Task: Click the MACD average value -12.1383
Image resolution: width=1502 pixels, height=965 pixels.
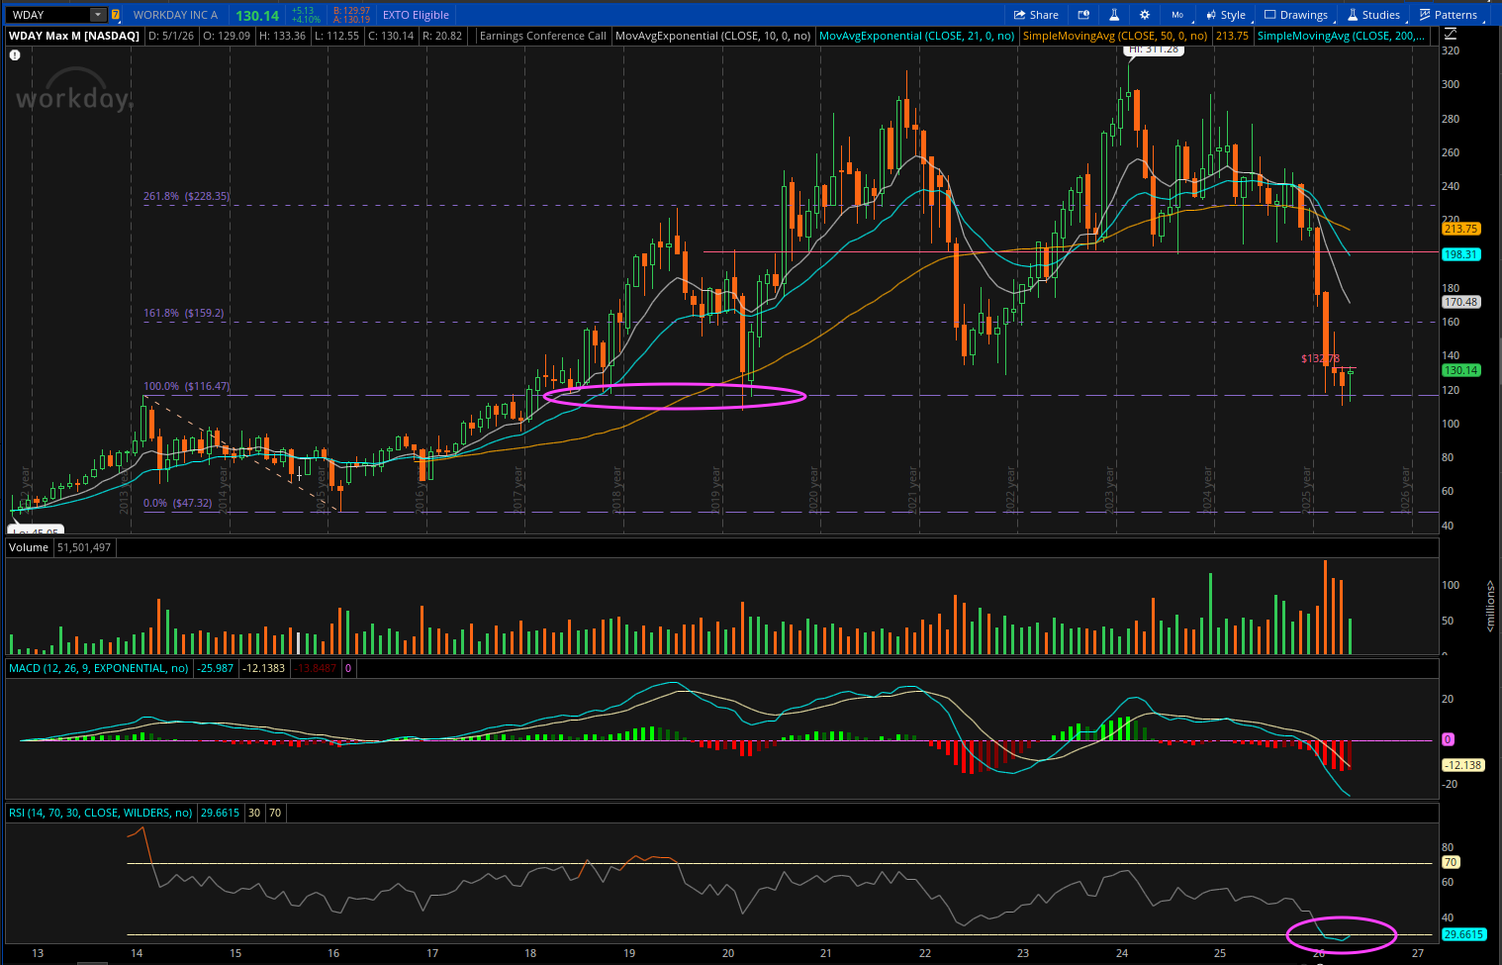Action: 264,668
